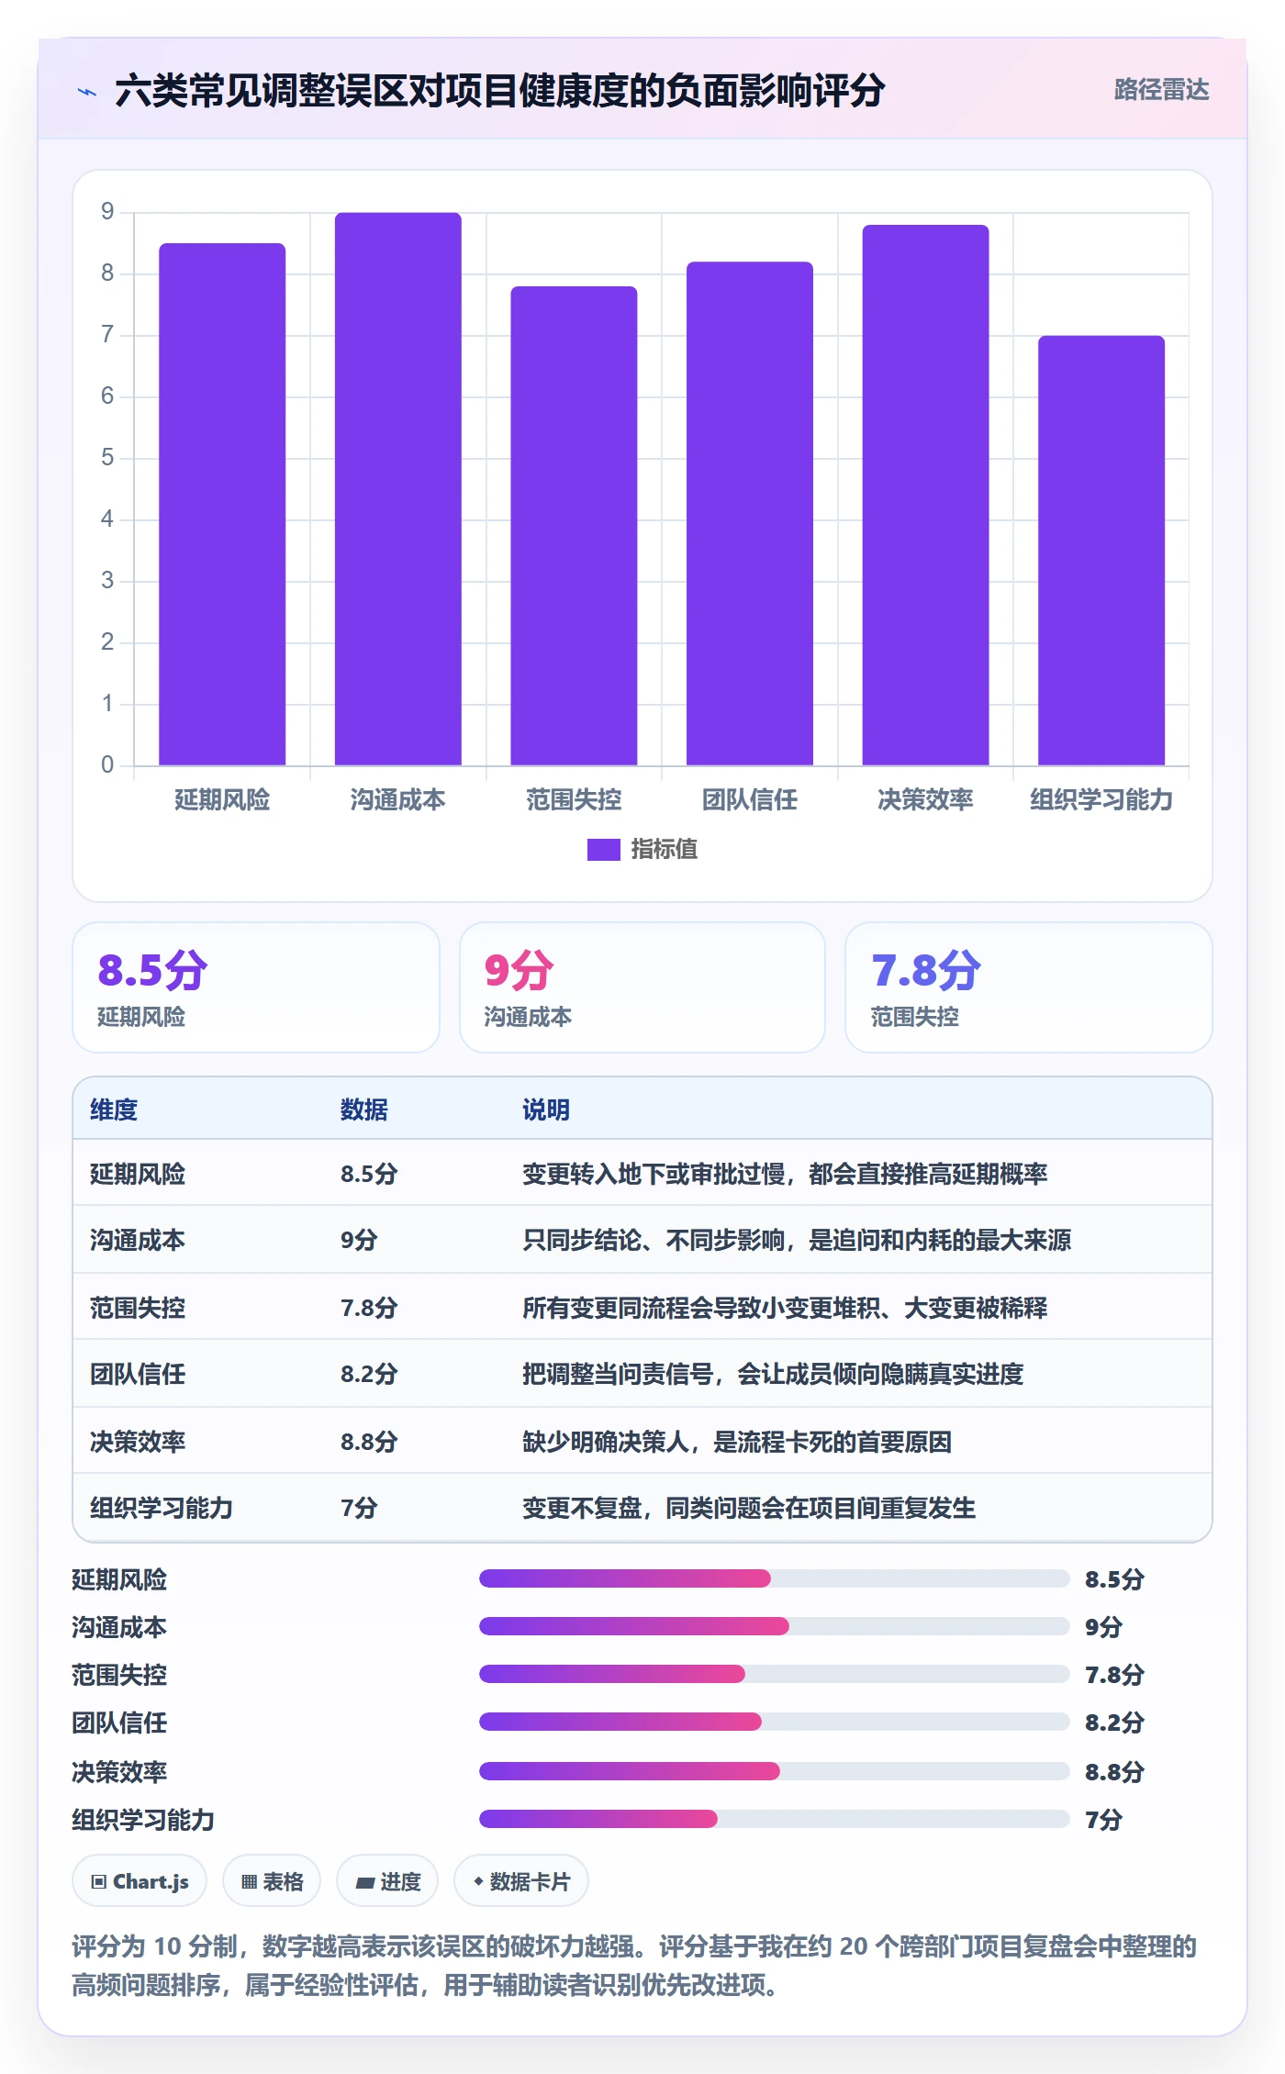Screen dimensions: 1285x2074
Task: Click the 9分 cell in table
Action: (x=359, y=1240)
